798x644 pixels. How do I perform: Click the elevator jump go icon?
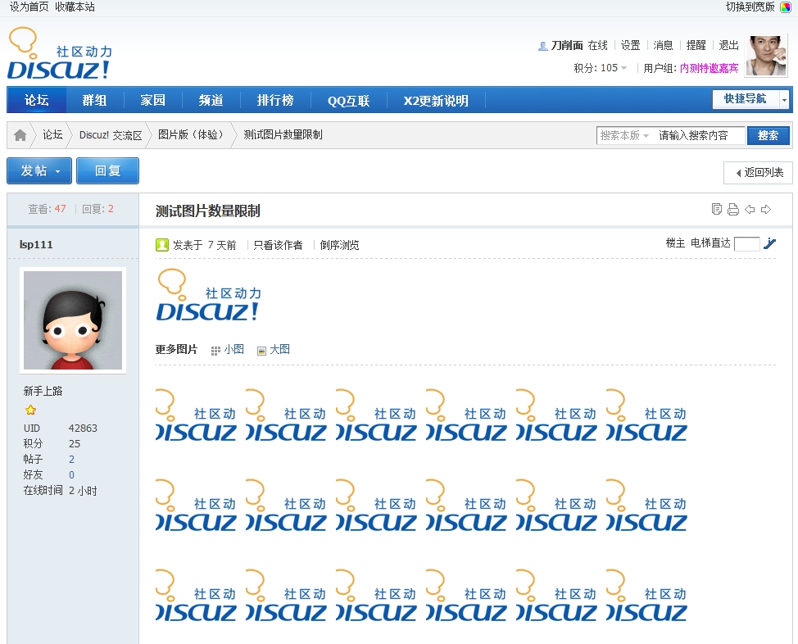click(769, 244)
